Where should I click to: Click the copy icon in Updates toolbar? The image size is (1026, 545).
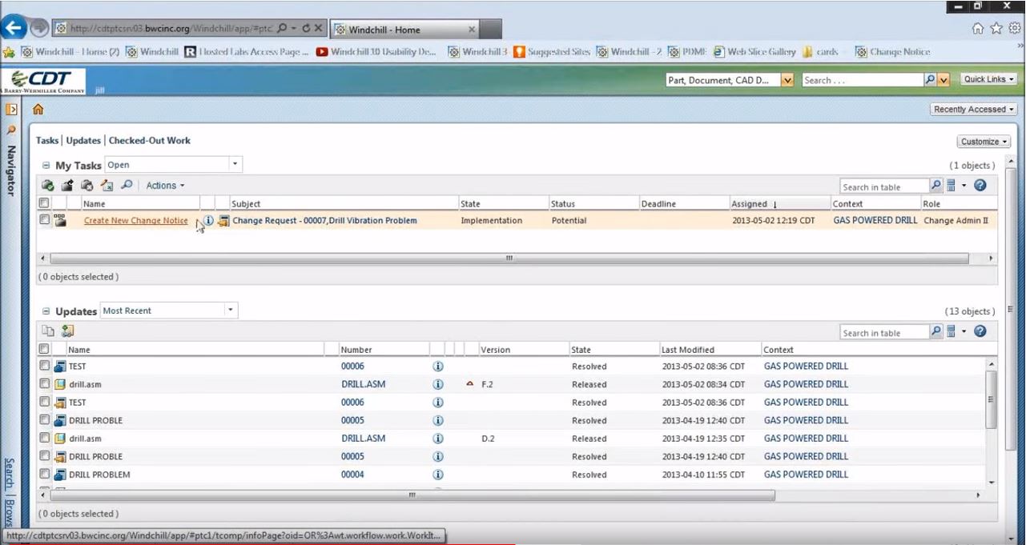pos(48,331)
